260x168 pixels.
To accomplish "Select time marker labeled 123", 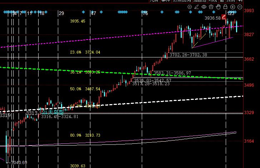I will (x=230, y=13).
